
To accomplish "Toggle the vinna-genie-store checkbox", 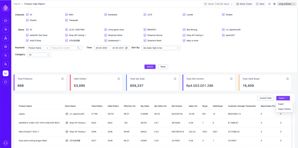I will [106, 30].
